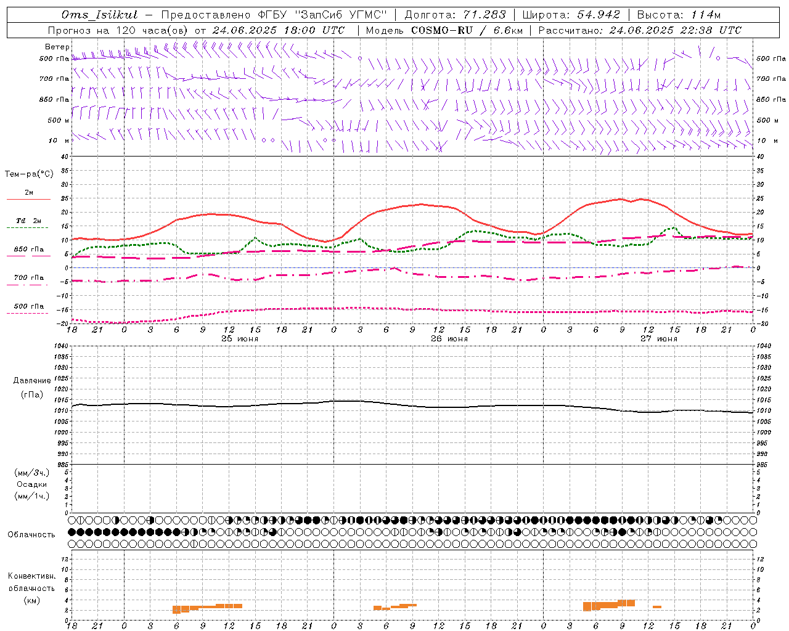Select the Осадки precipitation label

tap(32, 484)
